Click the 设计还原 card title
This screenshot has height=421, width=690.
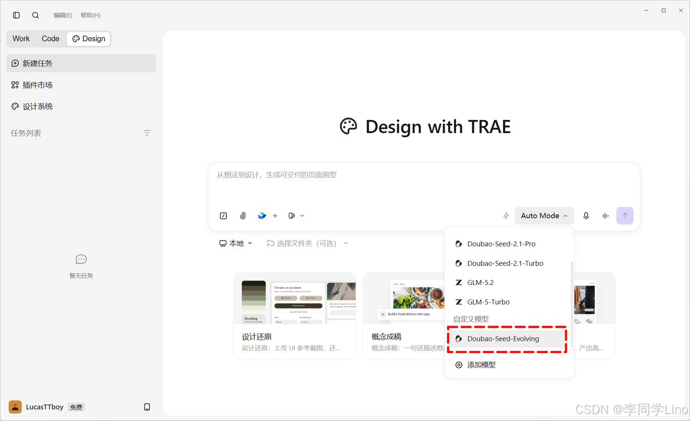[x=257, y=337]
